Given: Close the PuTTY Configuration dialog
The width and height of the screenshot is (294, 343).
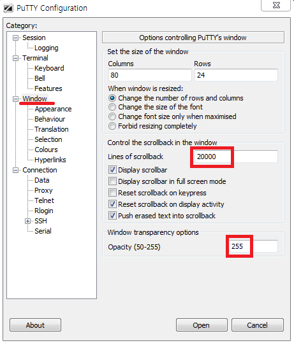Looking at the screenshot, I should click(x=276, y=5).
